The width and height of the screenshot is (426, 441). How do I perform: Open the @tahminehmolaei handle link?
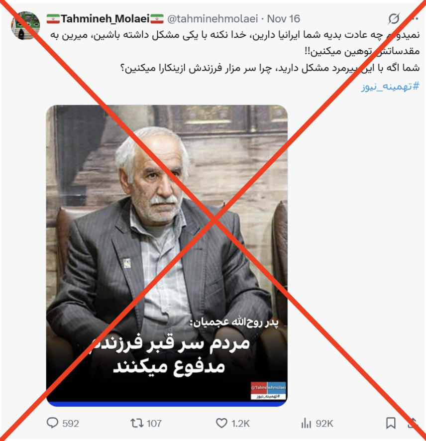click(213, 19)
